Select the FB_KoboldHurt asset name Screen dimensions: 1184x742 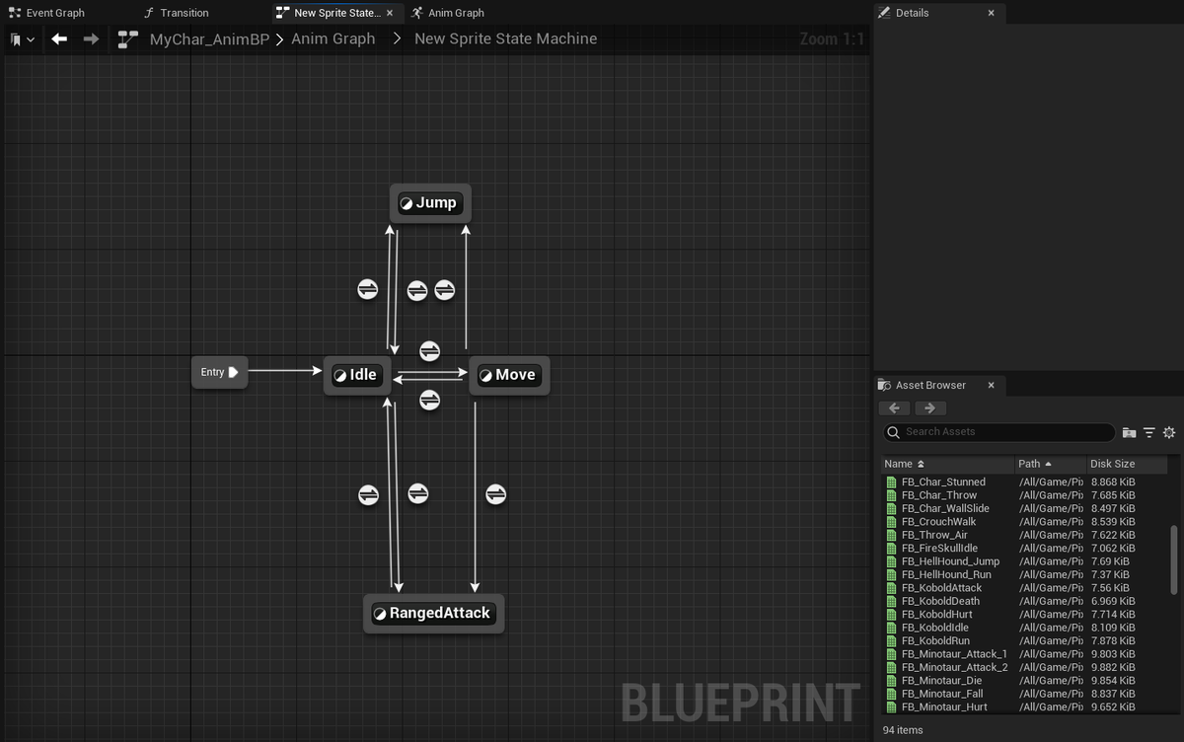coord(937,615)
